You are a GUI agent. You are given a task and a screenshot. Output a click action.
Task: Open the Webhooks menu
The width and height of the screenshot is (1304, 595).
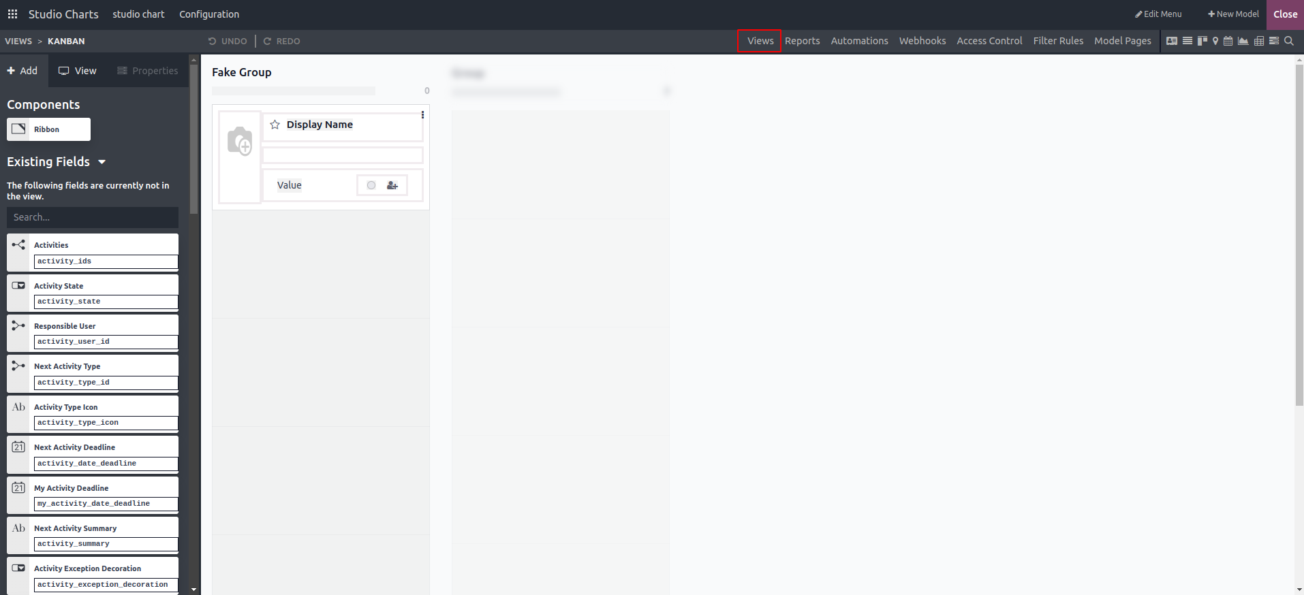[922, 41]
